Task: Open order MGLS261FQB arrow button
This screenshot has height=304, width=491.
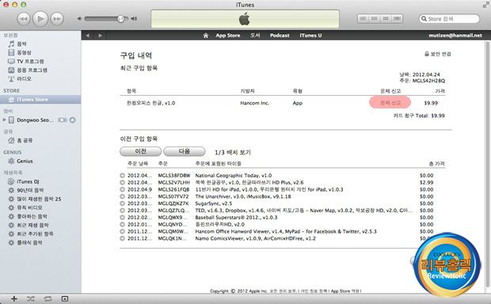Action: [123, 189]
